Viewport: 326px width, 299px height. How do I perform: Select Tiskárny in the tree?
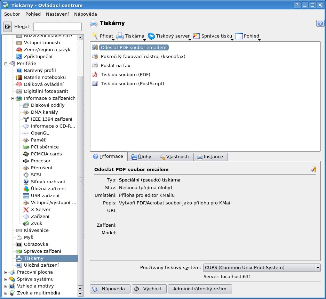coord(47,258)
